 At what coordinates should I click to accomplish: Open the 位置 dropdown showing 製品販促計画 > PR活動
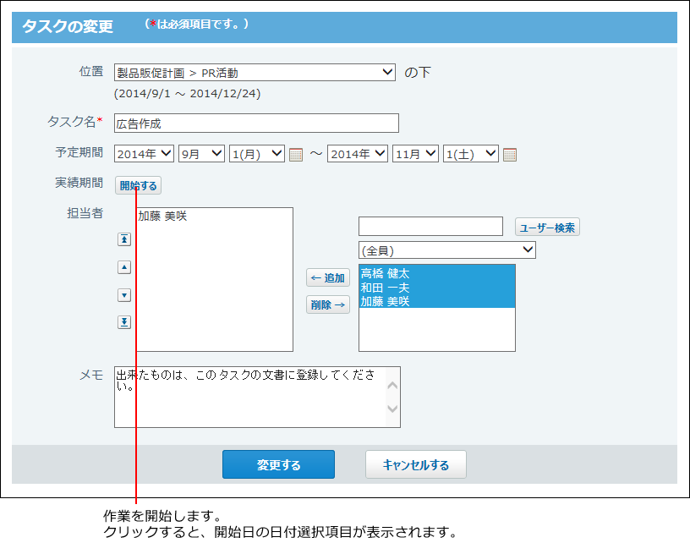point(255,72)
